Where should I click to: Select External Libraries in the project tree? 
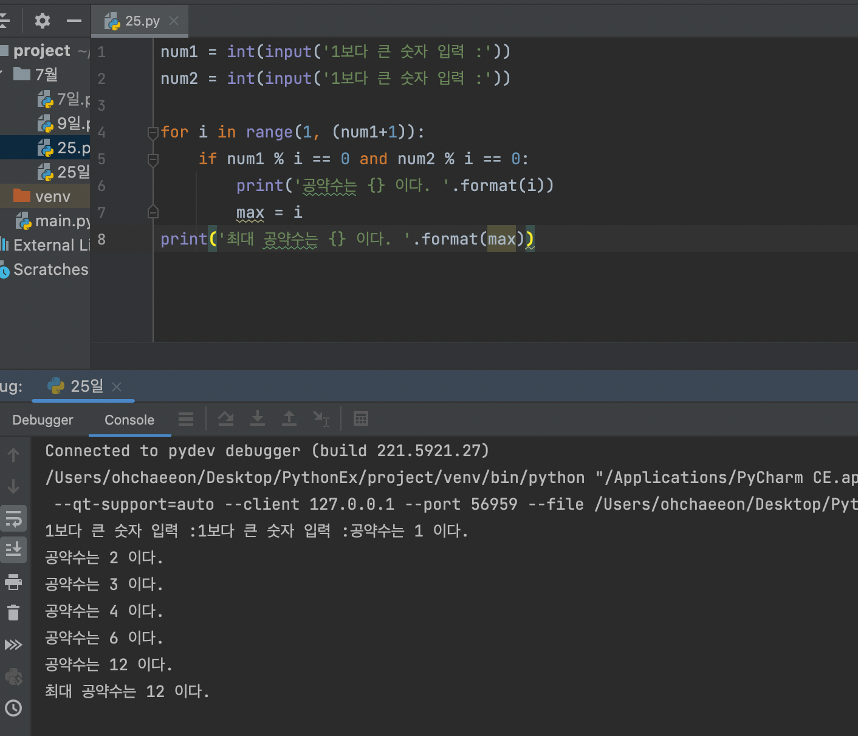click(45, 245)
